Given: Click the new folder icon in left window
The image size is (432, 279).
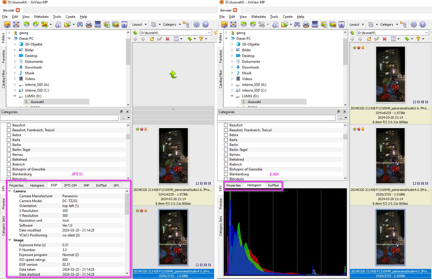Looking at the screenshot, I should (152, 39).
